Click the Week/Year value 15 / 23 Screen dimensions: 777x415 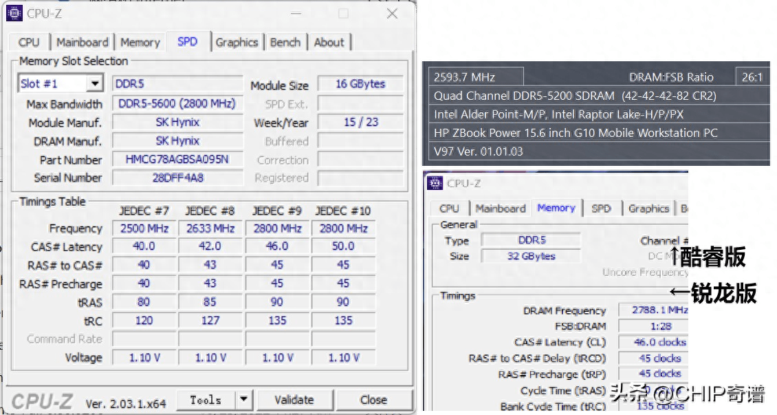tap(360, 122)
